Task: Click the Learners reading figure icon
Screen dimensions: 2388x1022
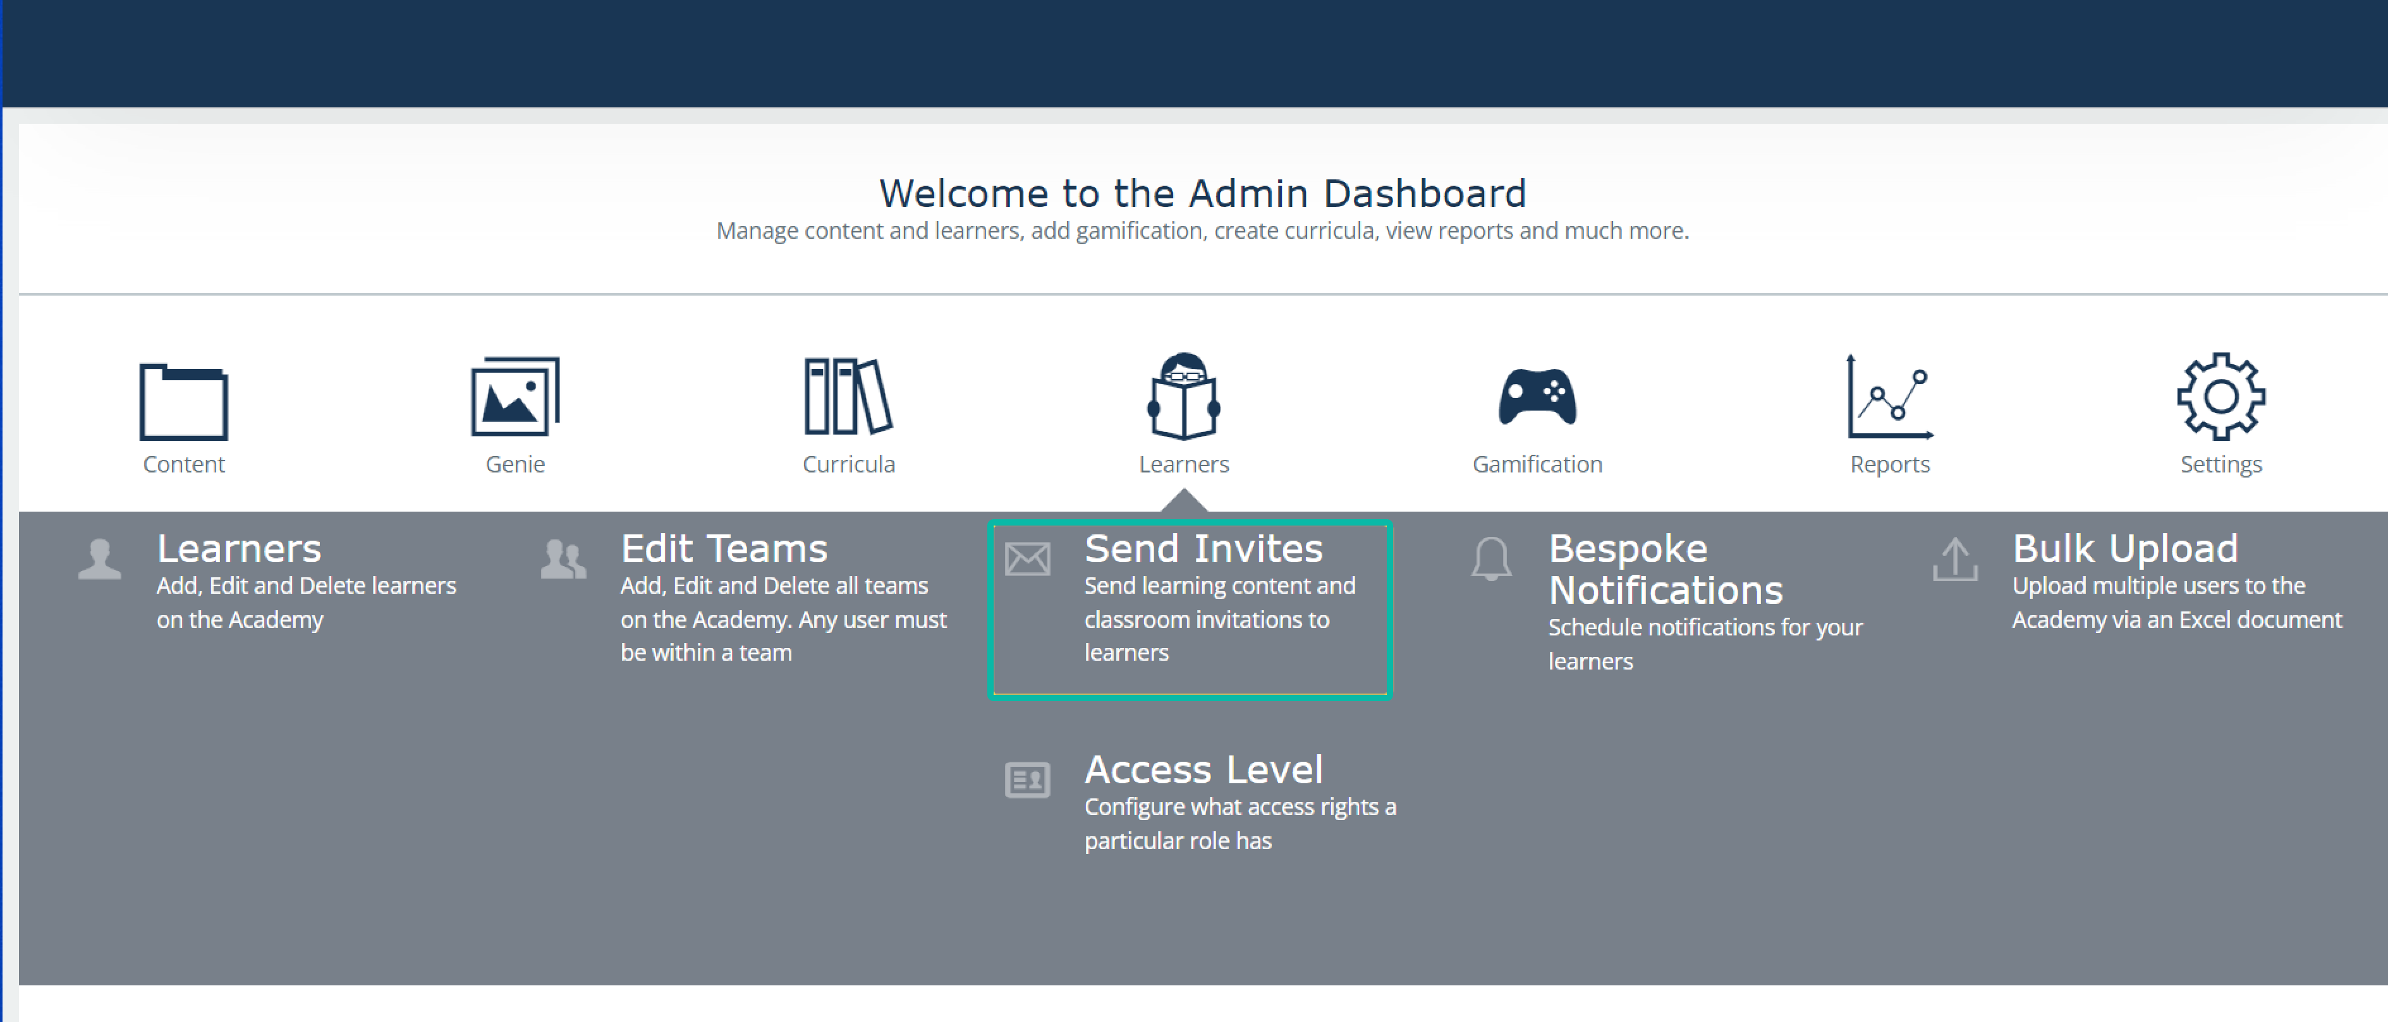Action: (x=1184, y=397)
